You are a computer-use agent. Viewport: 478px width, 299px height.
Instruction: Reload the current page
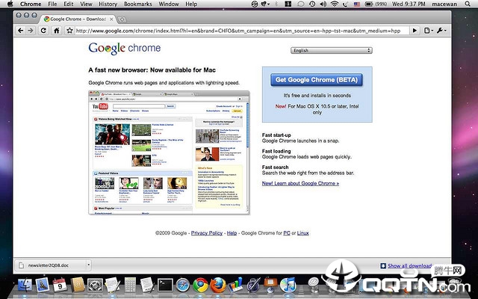tap(43, 31)
